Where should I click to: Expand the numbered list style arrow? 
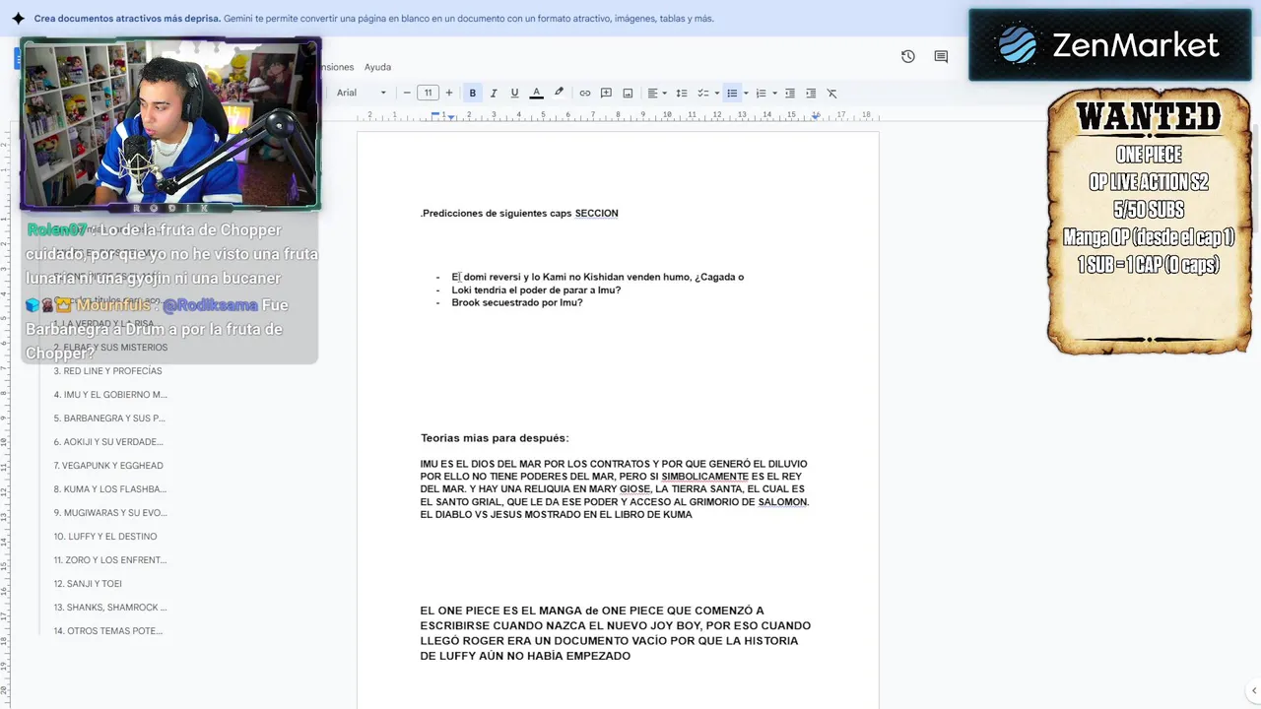[x=774, y=93]
